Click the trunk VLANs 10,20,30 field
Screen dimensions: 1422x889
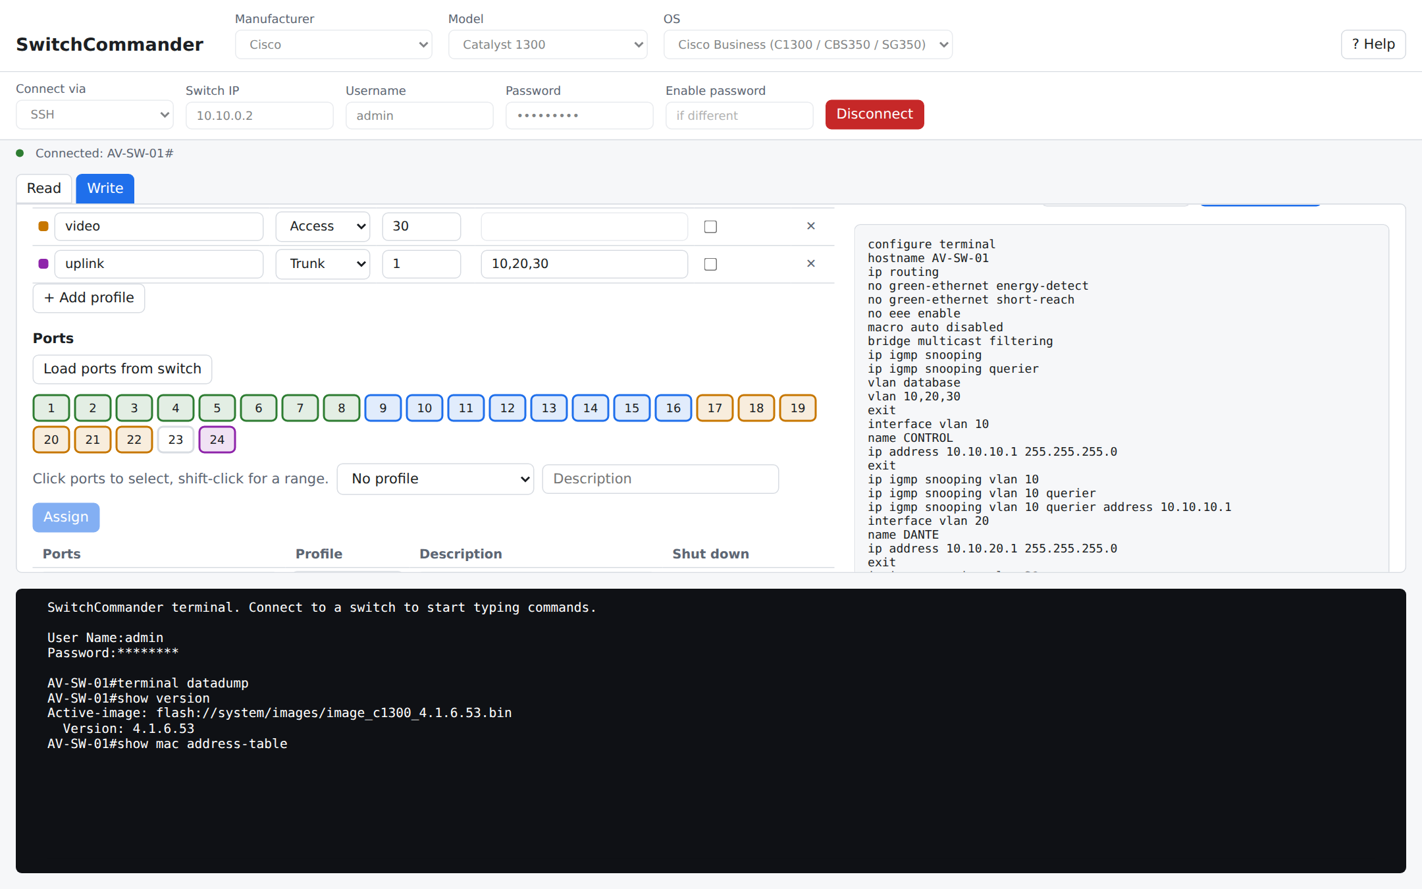(x=585, y=264)
